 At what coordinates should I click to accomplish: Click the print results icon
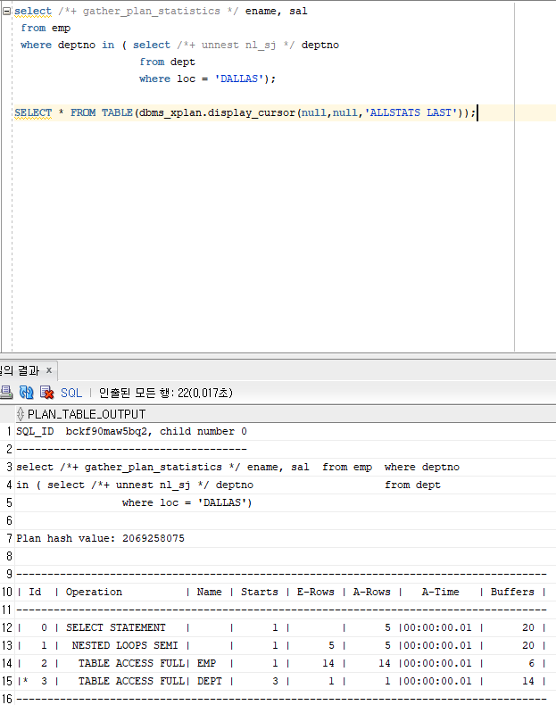(x=6, y=392)
